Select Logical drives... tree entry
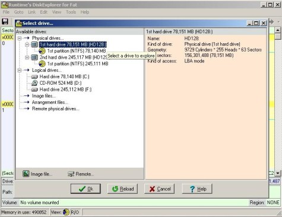 (x=47, y=70)
